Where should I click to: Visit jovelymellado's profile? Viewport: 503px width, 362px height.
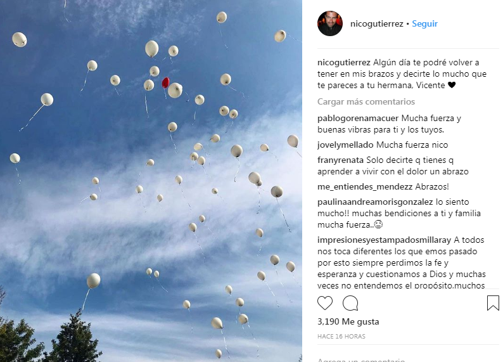345,145
